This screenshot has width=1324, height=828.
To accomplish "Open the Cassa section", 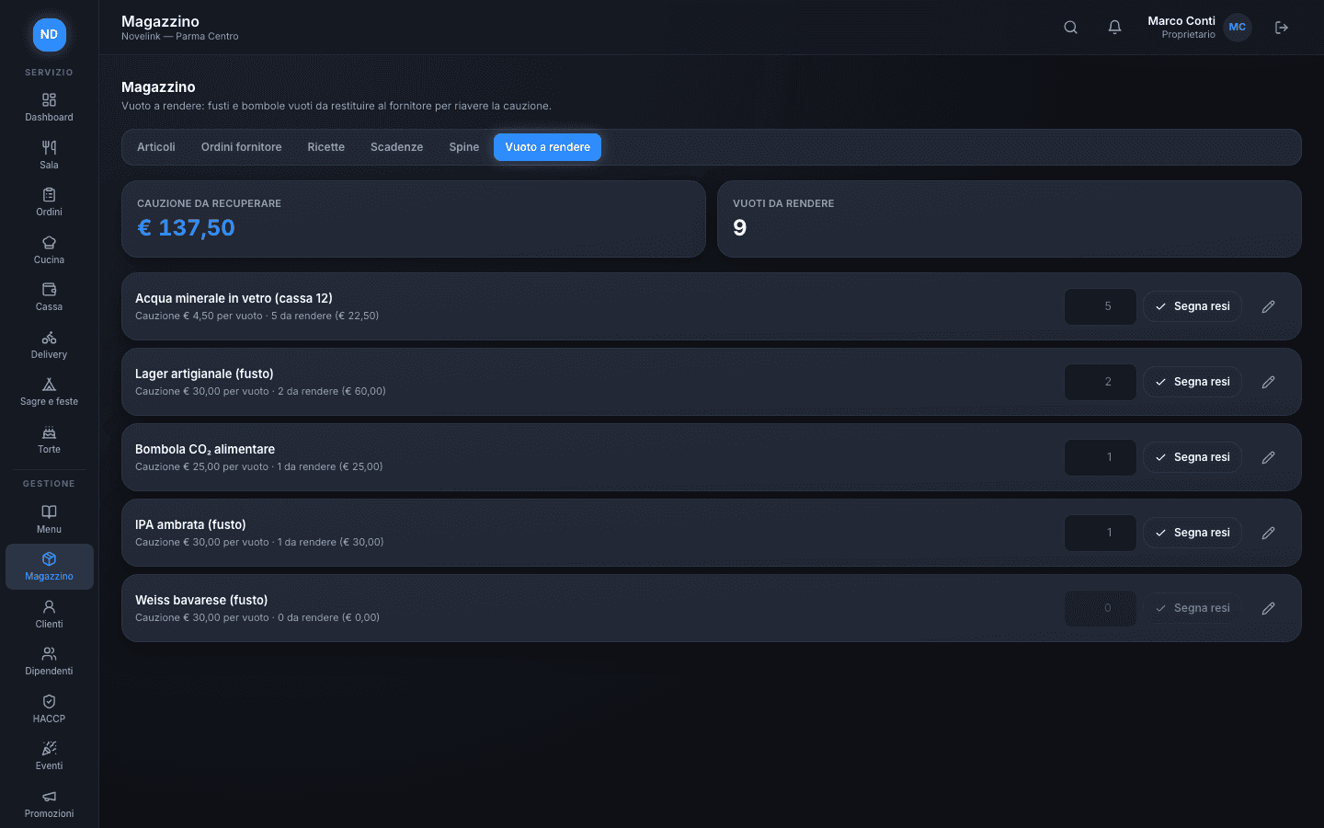I will point(50,296).
